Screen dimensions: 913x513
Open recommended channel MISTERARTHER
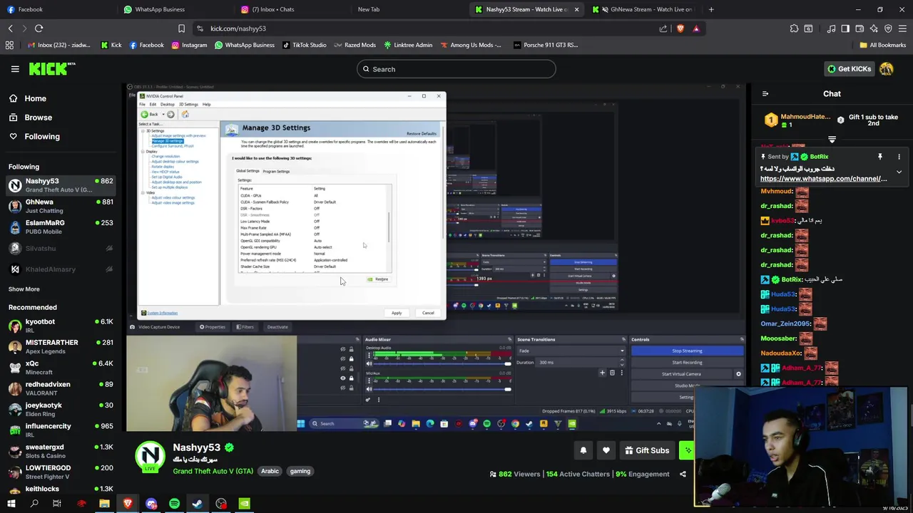point(61,346)
